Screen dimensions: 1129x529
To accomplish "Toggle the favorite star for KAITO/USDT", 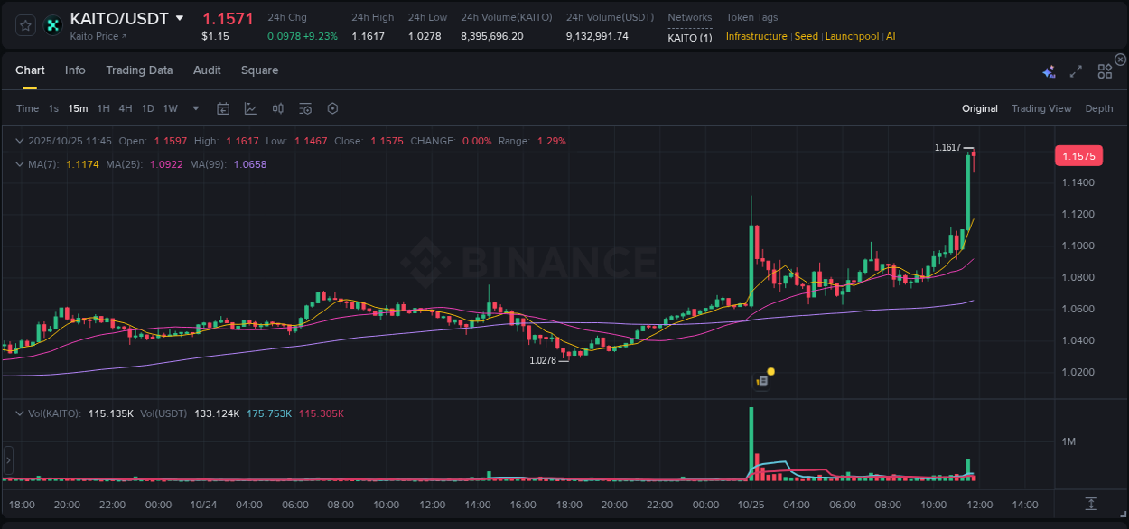I will [x=25, y=25].
